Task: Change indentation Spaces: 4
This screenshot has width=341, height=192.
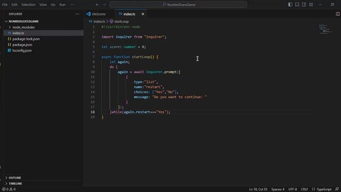Action: click(278, 189)
